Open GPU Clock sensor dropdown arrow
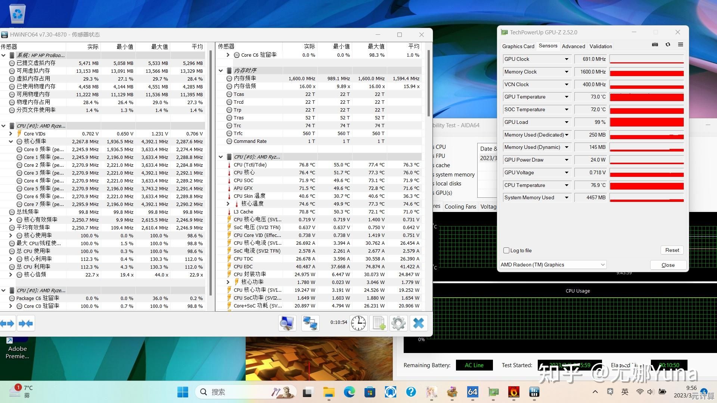The width and height of the screenshot is (717, 403). tap(567, 59)
